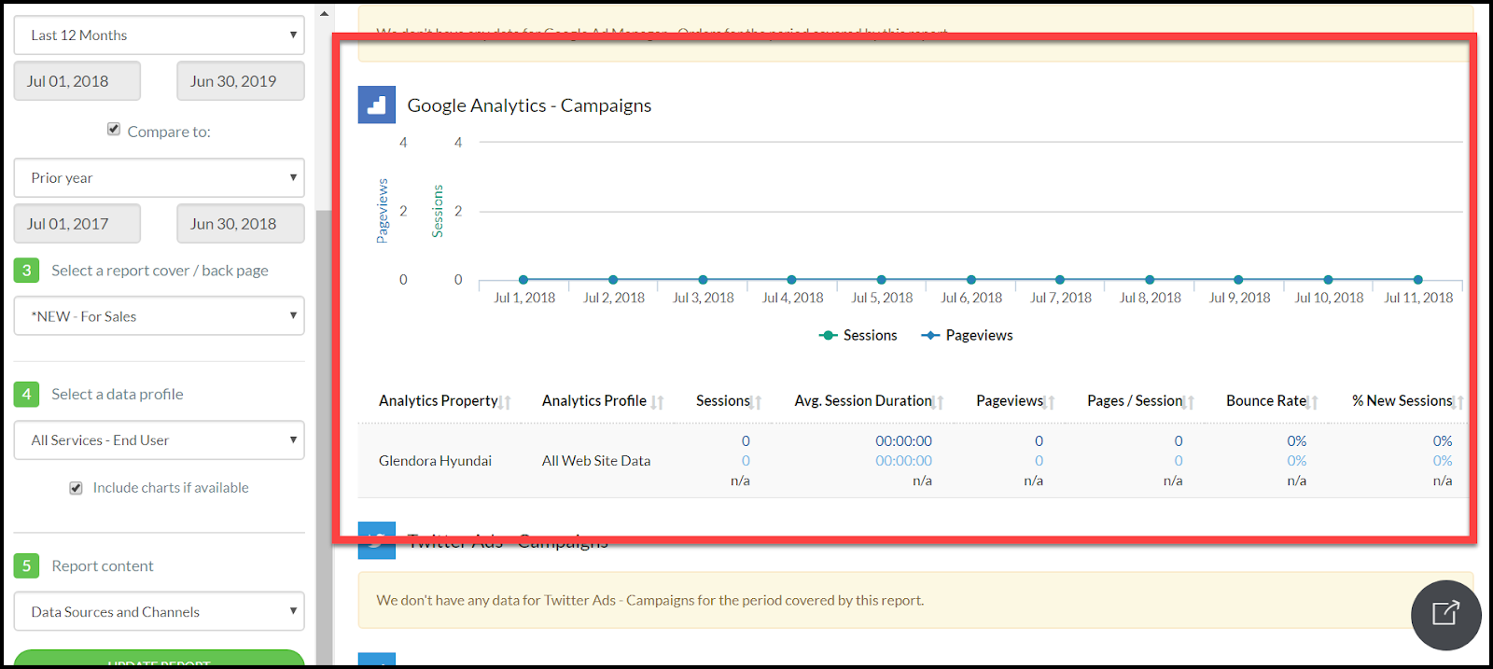Screen dimensions: 1493x669
Task: Click the Google Analytics - Campaigns heading
Action: pos(529,105)
